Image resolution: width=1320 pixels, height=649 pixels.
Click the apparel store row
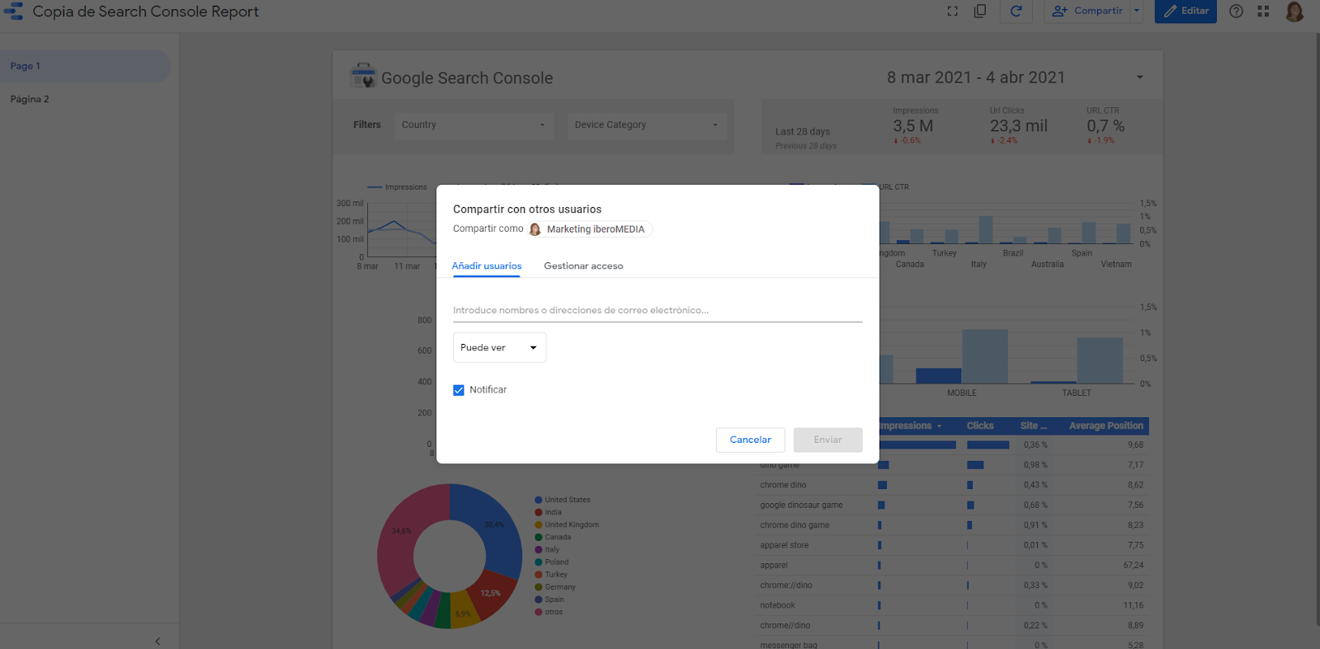tap(953, 545)
